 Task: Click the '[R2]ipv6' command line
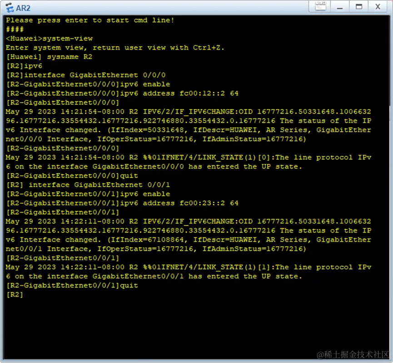(24, 66)
